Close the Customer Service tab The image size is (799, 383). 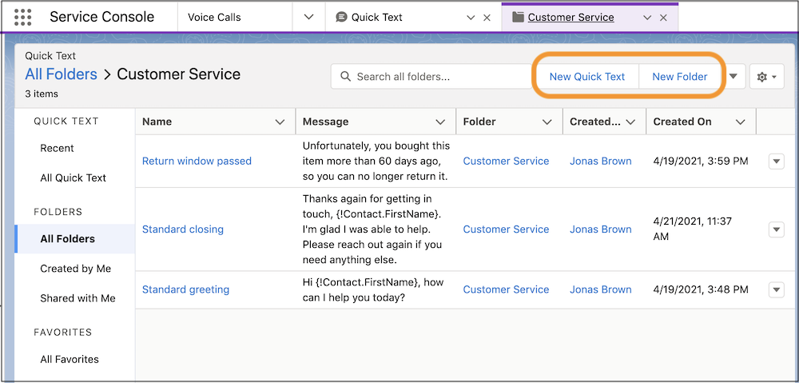pyautogui.click(x=663, y=18)
